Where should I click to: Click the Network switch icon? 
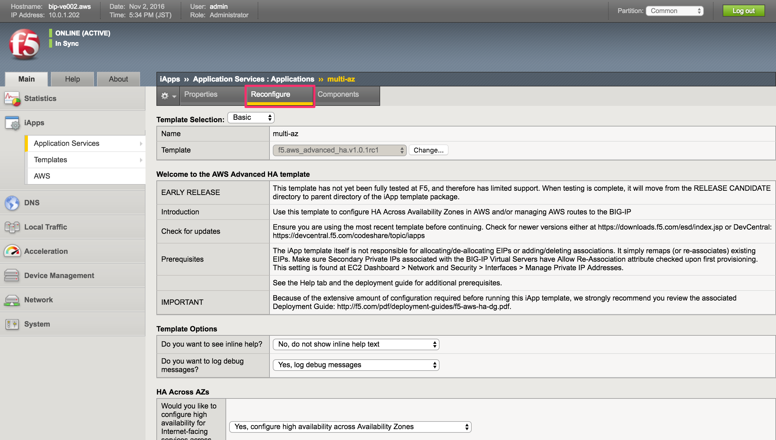pos(12,300)
